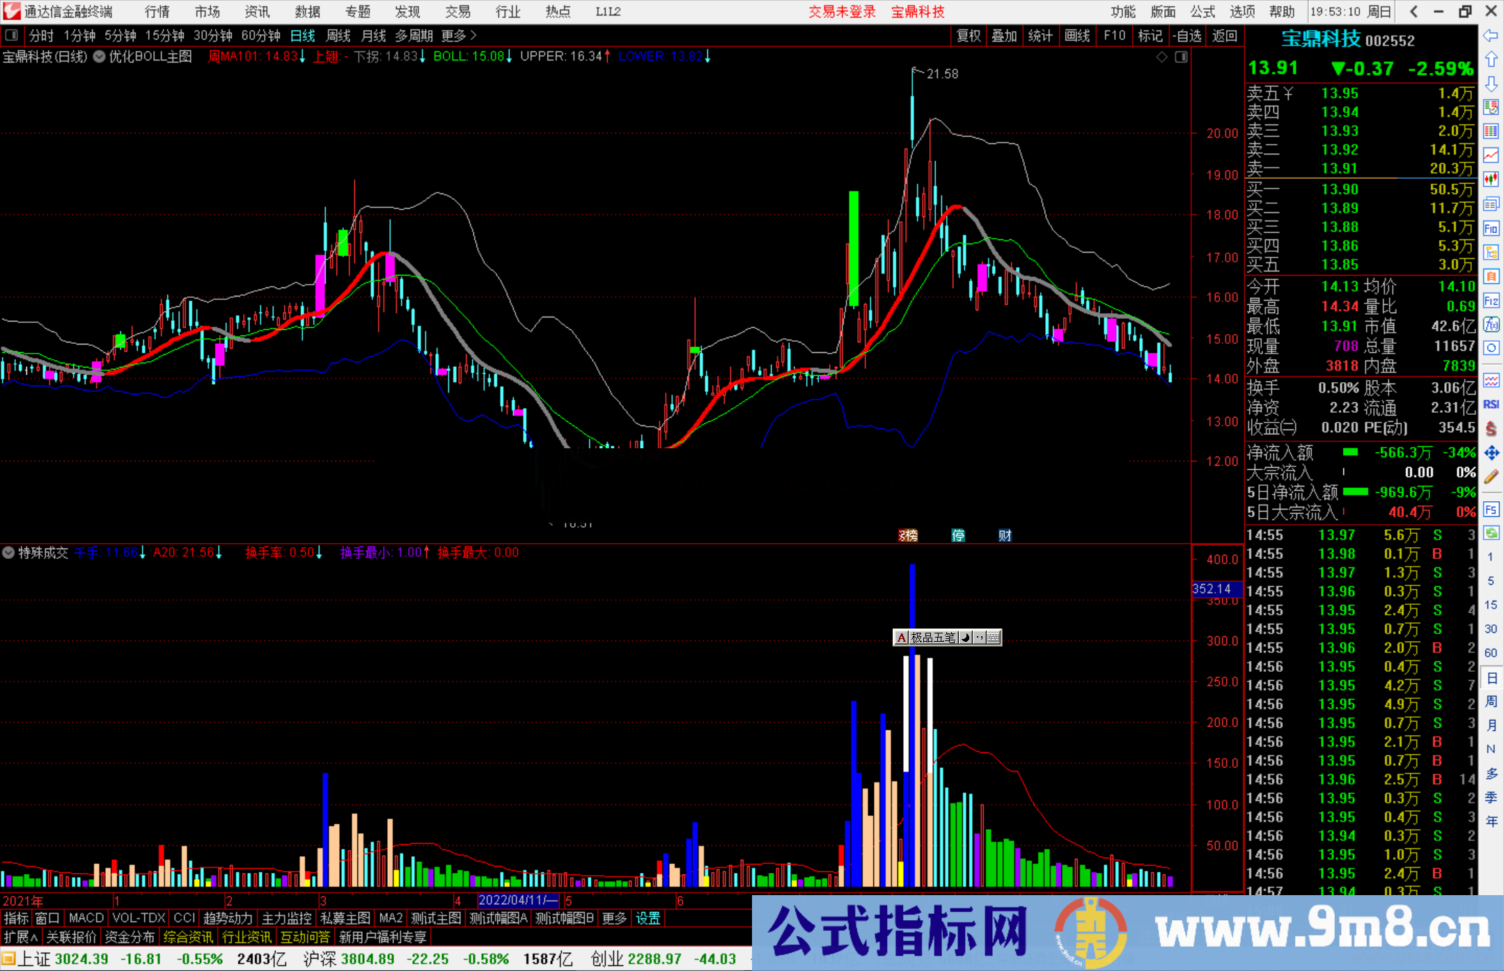Click the 复权 adjustment button in the toolbar
This screenshot has height=971, width=1504.
968,35
